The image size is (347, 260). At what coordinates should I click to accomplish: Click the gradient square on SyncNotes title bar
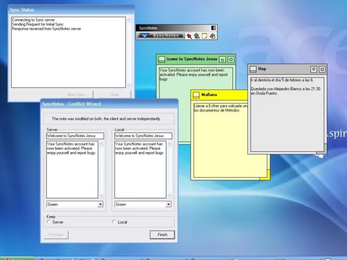point(213,28)
